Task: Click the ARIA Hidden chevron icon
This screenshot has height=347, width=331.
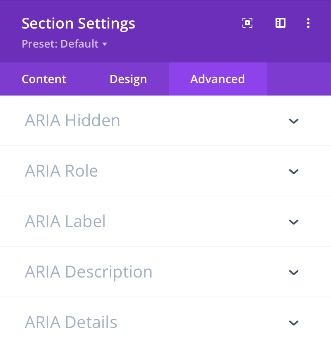Action: (x=294, y=121)
